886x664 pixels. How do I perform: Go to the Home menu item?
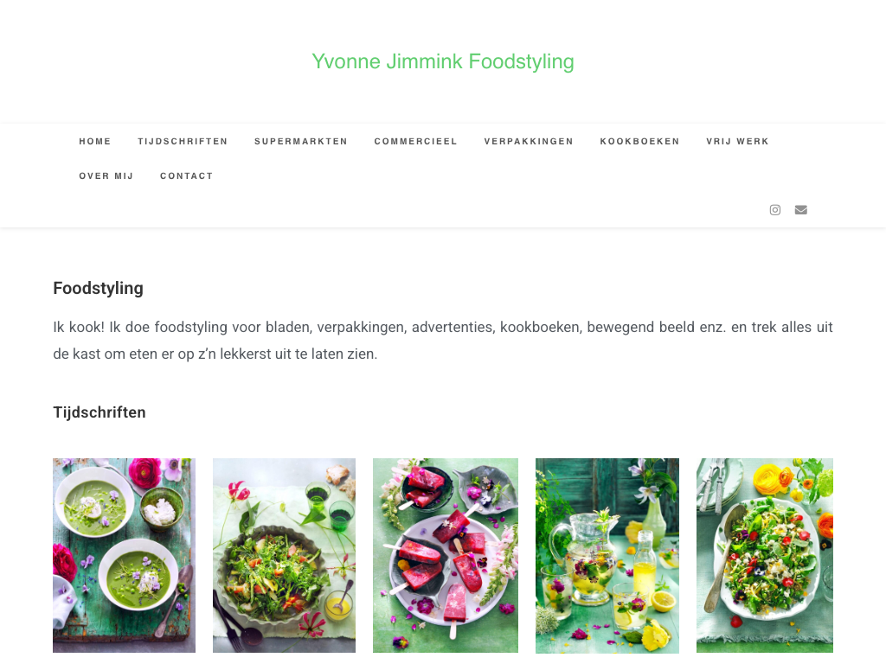click(95, 141)
